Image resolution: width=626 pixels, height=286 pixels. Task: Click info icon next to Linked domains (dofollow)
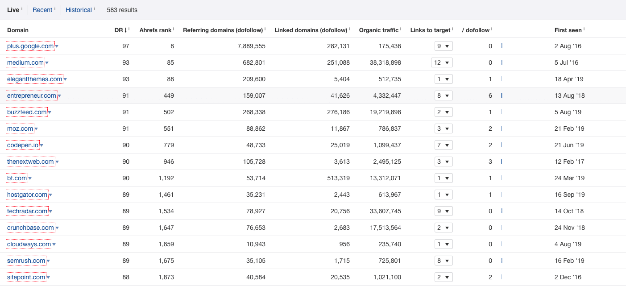[349, 29]
